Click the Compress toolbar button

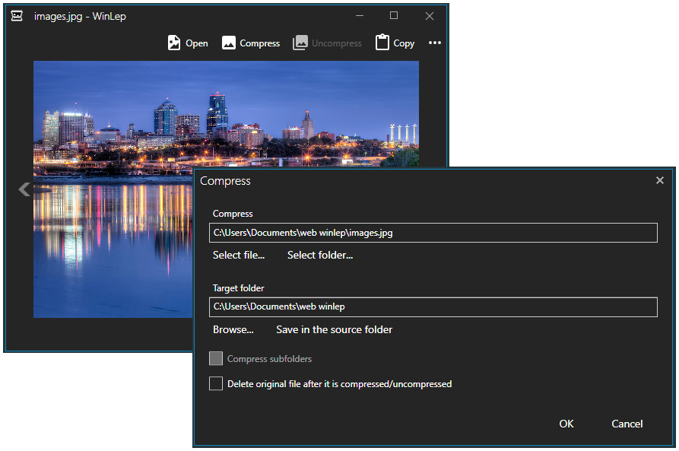[251, 43]
